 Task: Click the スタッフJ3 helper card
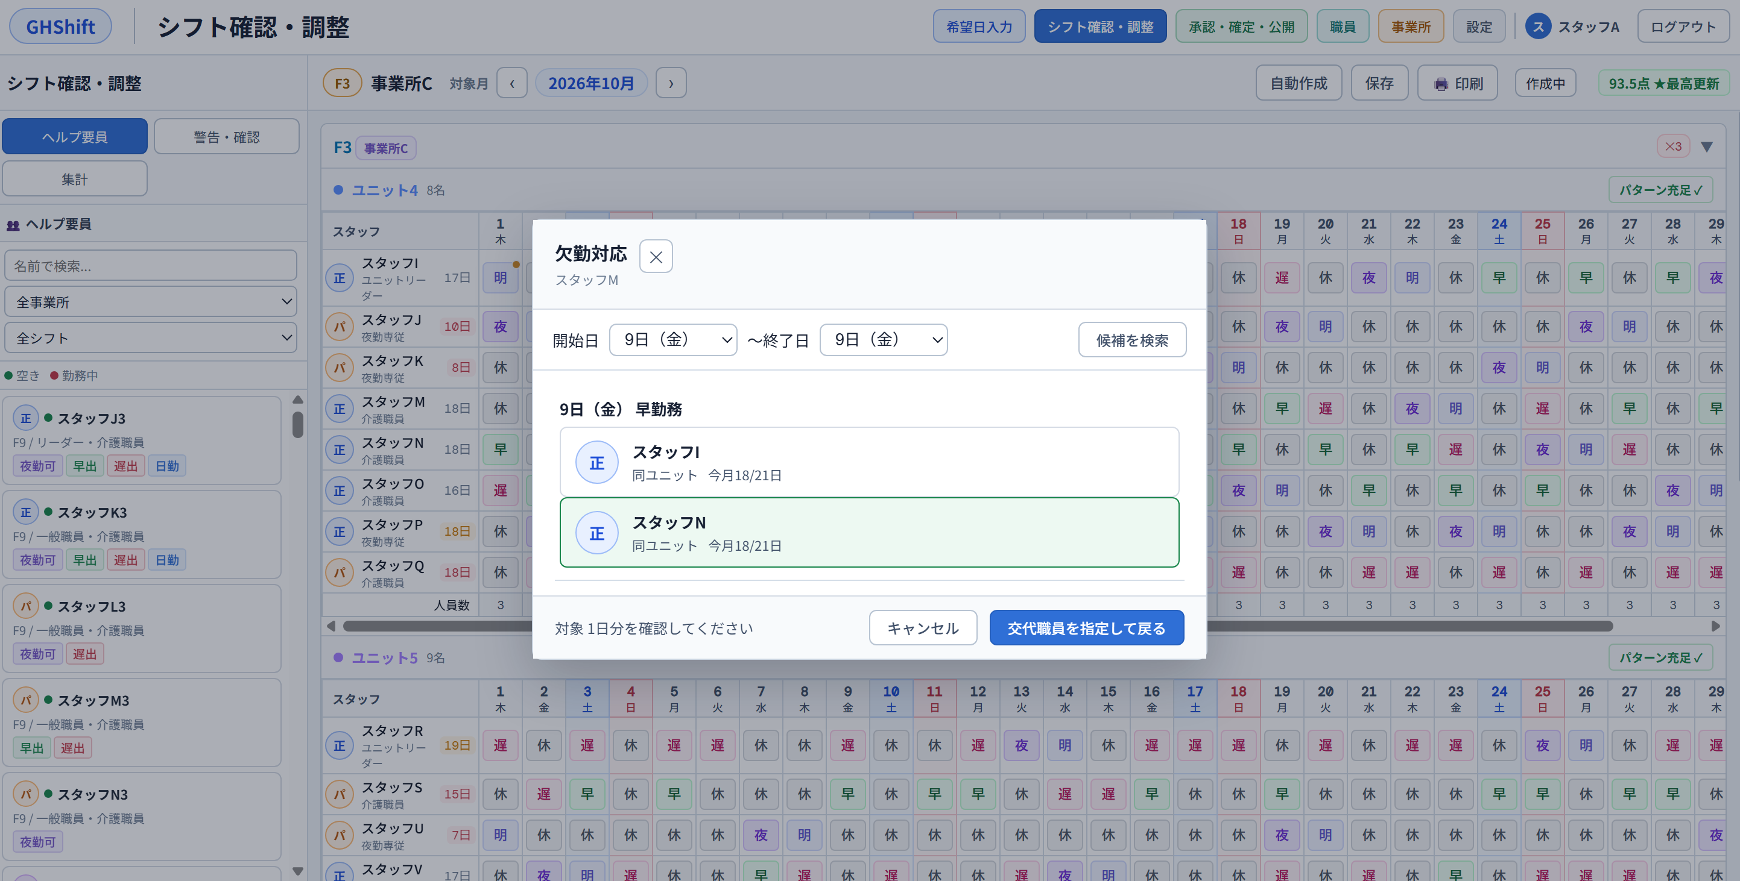[142, 440]
